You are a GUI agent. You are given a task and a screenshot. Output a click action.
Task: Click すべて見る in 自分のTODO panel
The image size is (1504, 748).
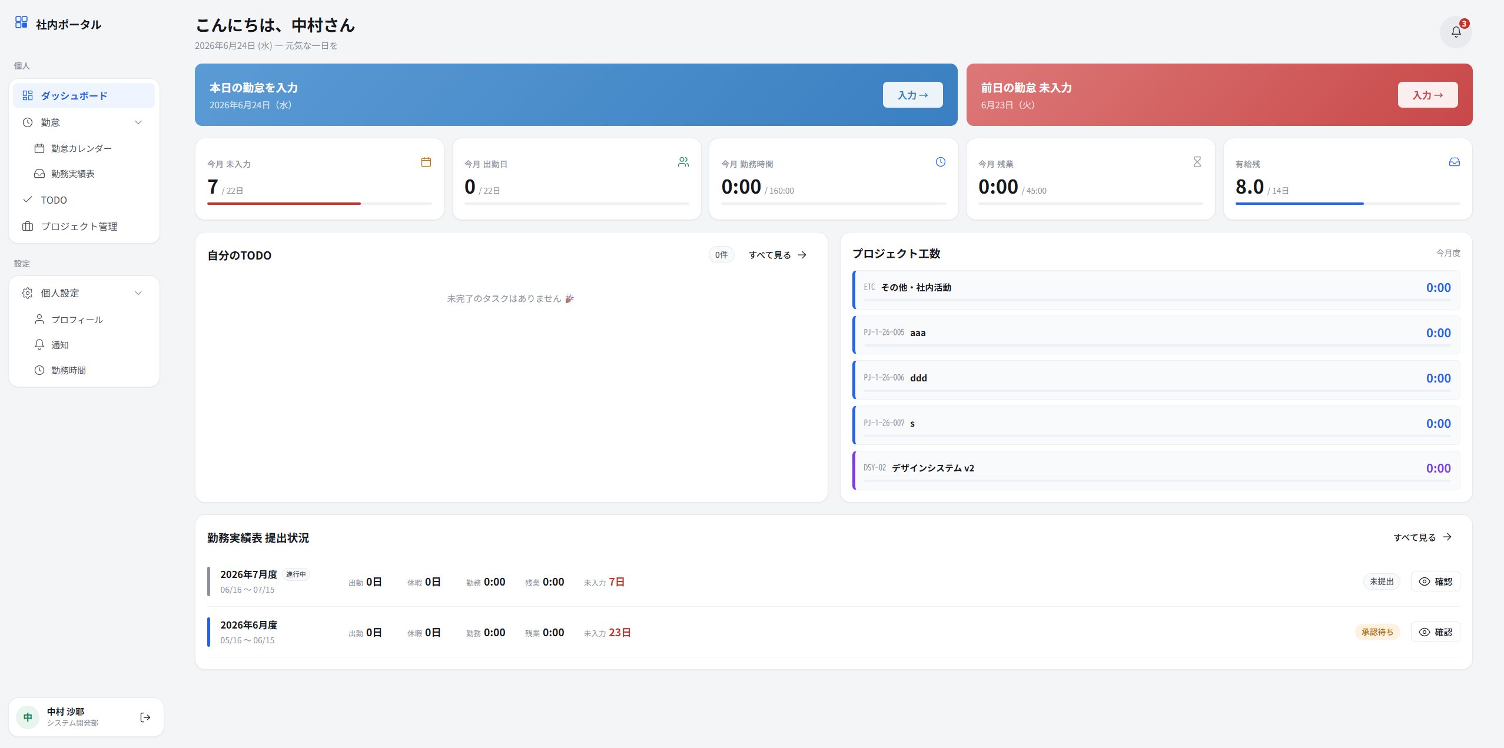[777, 255]
